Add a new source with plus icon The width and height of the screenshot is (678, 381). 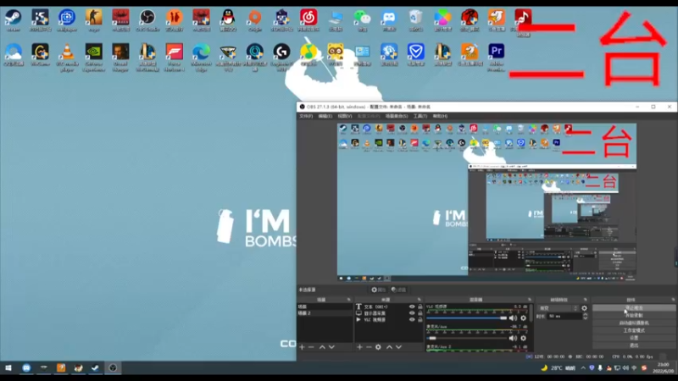pos(359,347)
